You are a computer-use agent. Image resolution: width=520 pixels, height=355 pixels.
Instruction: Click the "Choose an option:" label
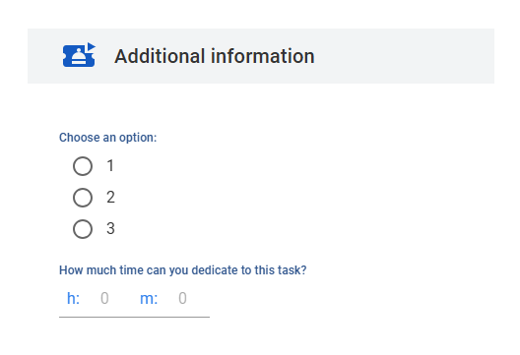(107, 138)
